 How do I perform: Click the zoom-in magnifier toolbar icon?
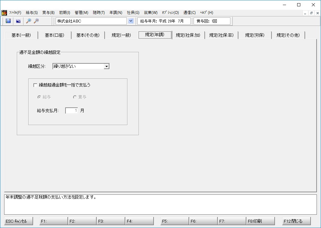(29, 21)
